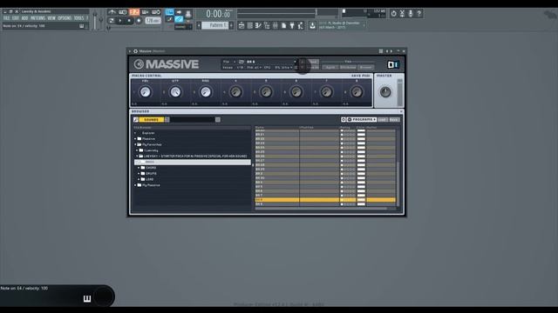This screenshot has height=313, width=558.
Task: Expand the My Massive folder
Action: [135, 185]
